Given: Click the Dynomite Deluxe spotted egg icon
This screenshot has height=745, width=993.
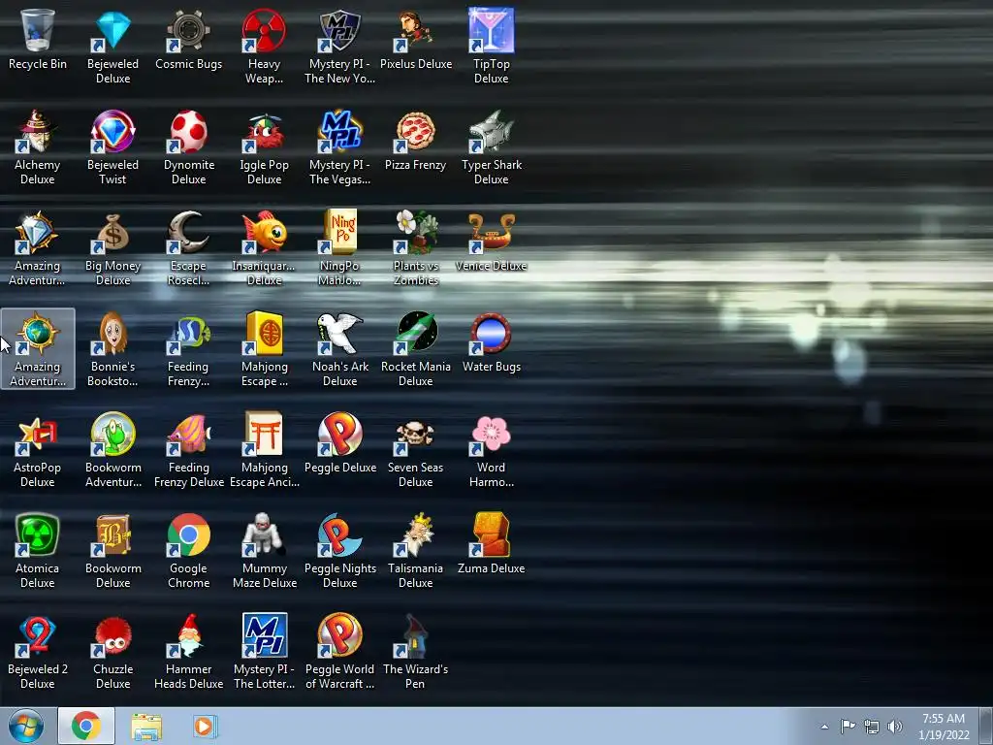Looking at the screenshot, I should [188, 131].
